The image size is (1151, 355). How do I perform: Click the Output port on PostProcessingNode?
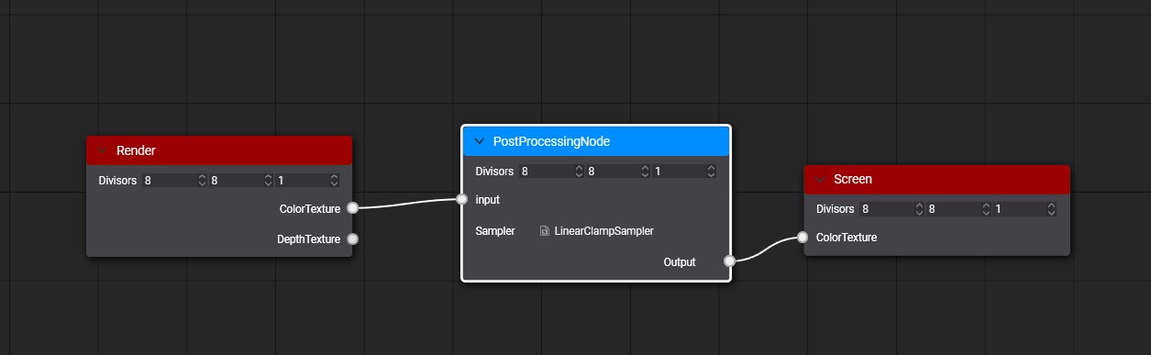729,261
